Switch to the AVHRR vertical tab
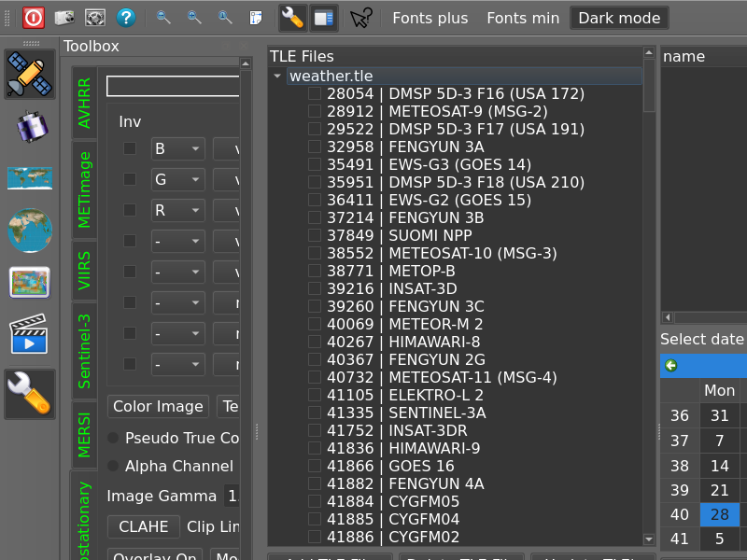The width and height of the screenshot is (747, 560). pos(84,104)
